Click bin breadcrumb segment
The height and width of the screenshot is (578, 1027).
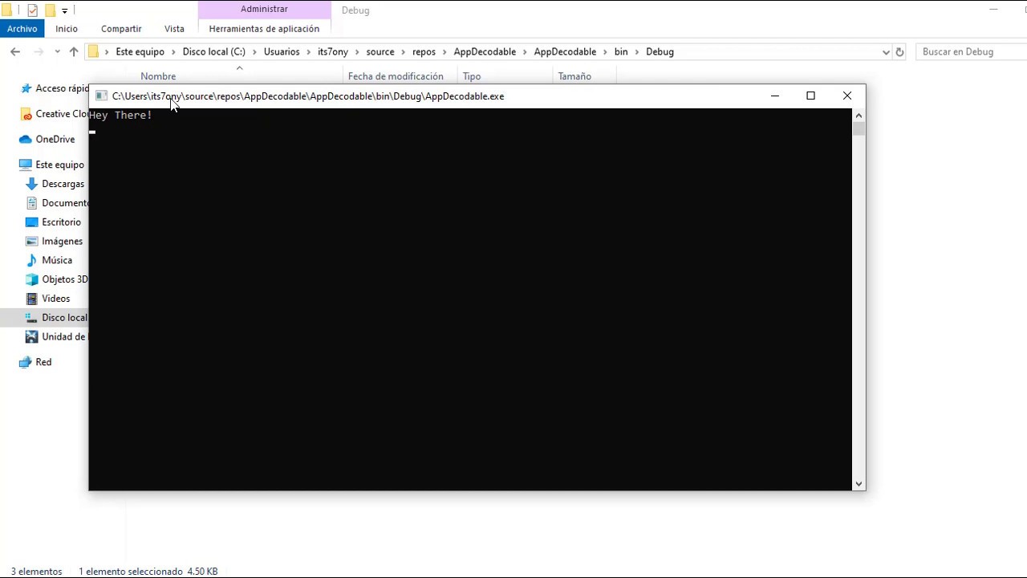tap(621, 51)
